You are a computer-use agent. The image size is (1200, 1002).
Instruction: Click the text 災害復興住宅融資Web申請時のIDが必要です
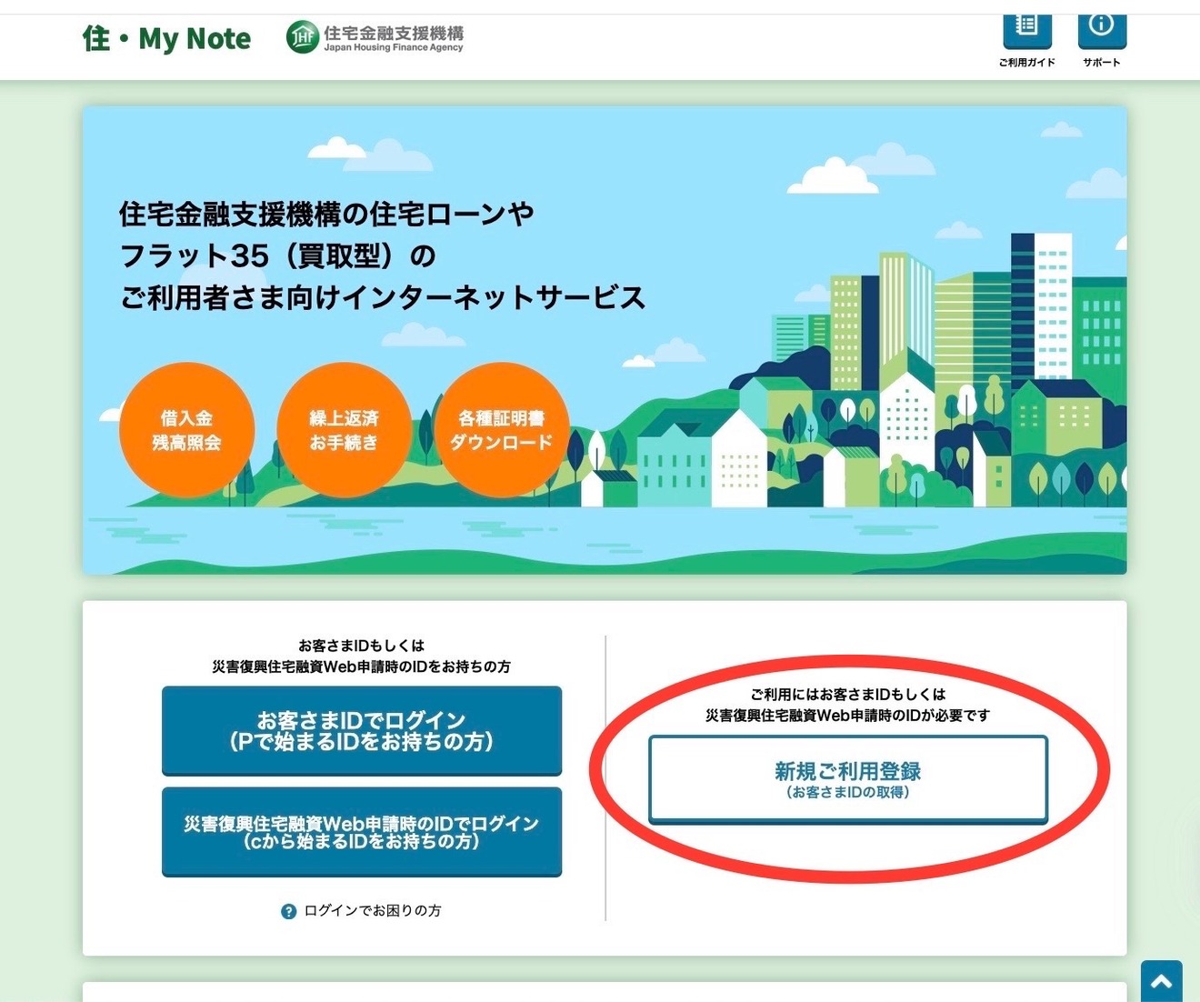pyautogui.click(x=848, y=716)
